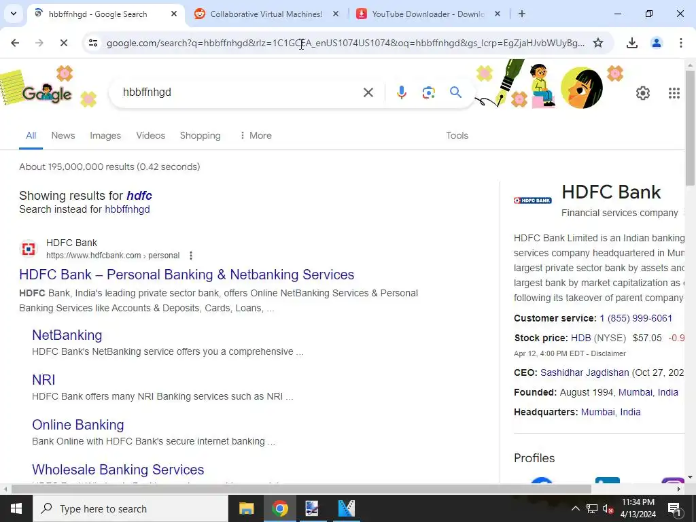Search by image with Lens icon
Image resolution: width=696 pixels, height=522 pixels.
(x=428, y=92)
